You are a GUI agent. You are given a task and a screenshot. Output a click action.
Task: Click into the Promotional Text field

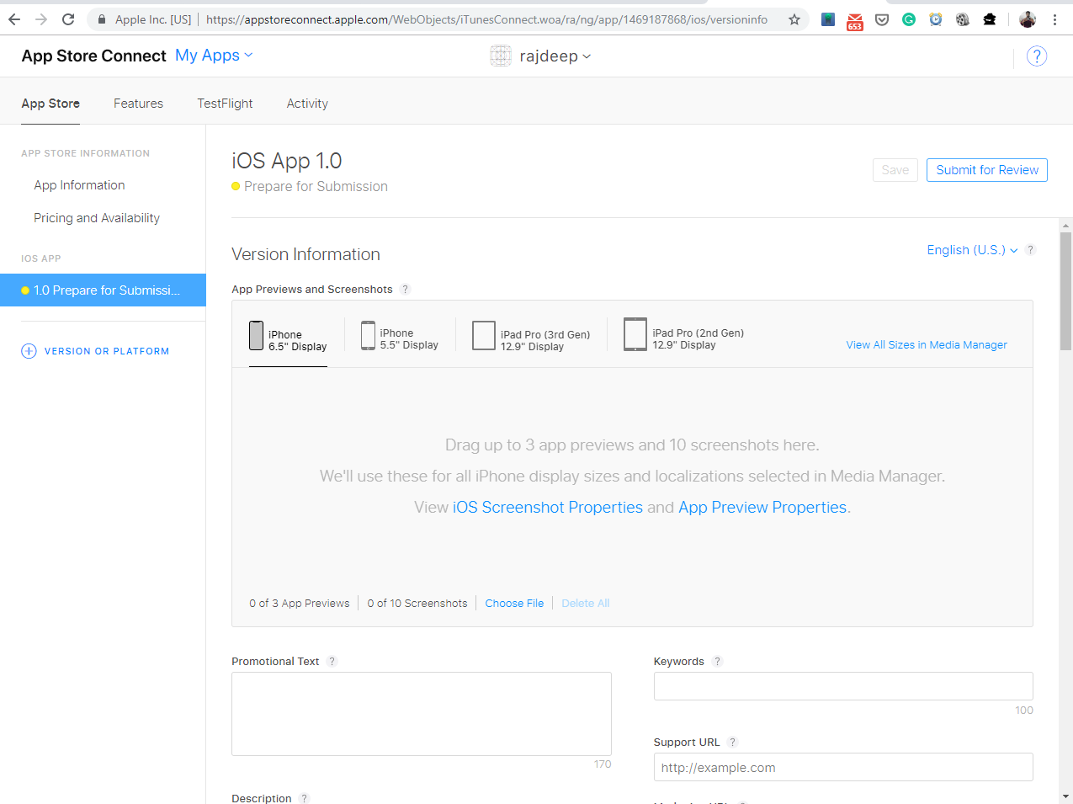[x=422, y=714]
